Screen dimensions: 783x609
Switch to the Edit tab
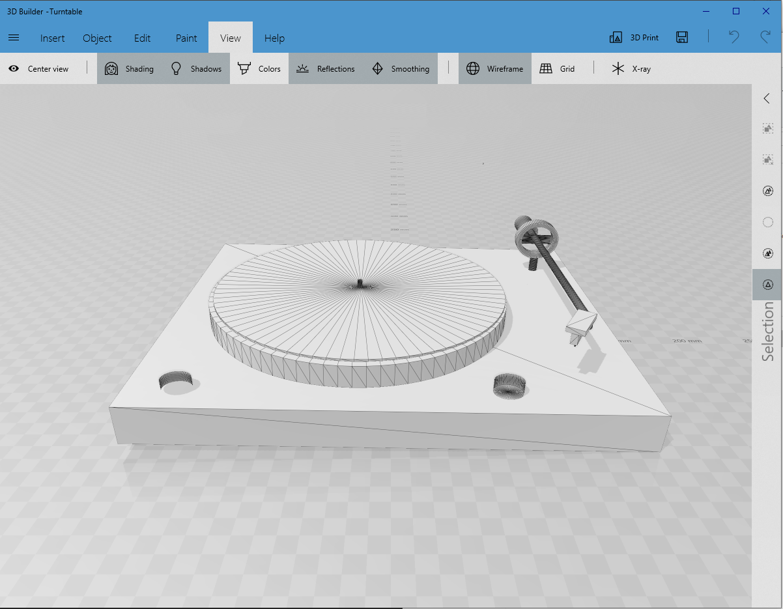pyautogui.click(x=142, y=38)
